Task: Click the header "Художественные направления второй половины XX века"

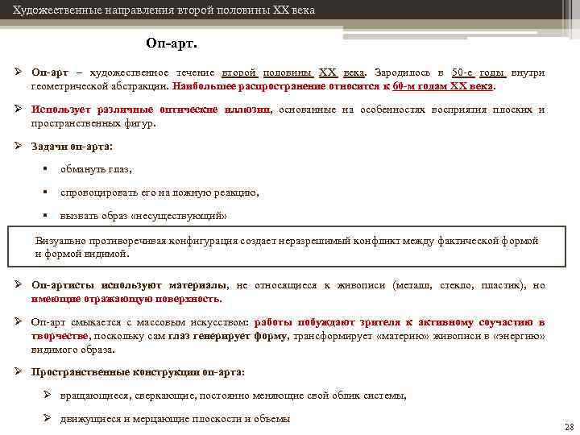Action: [x=164, y=10]
